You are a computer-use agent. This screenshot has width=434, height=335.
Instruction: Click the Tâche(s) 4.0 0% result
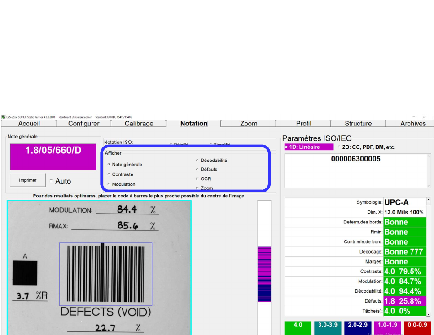pyautogui.click(x=405, y=311)
